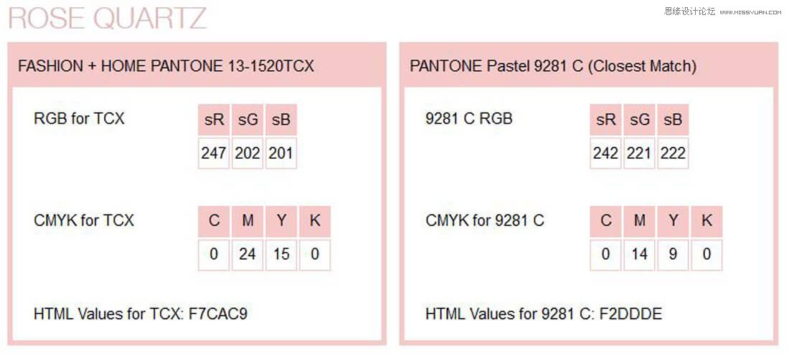Click the CMYK for 9281 C label
Viewport: 789px width, 355px height.
click(485, 220)
